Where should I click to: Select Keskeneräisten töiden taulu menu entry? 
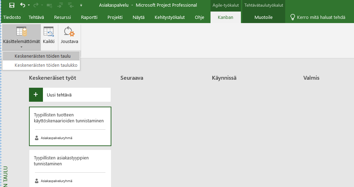(43, 56)
